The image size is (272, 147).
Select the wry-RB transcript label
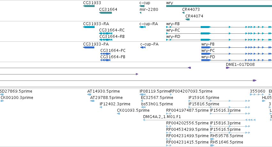173,24
